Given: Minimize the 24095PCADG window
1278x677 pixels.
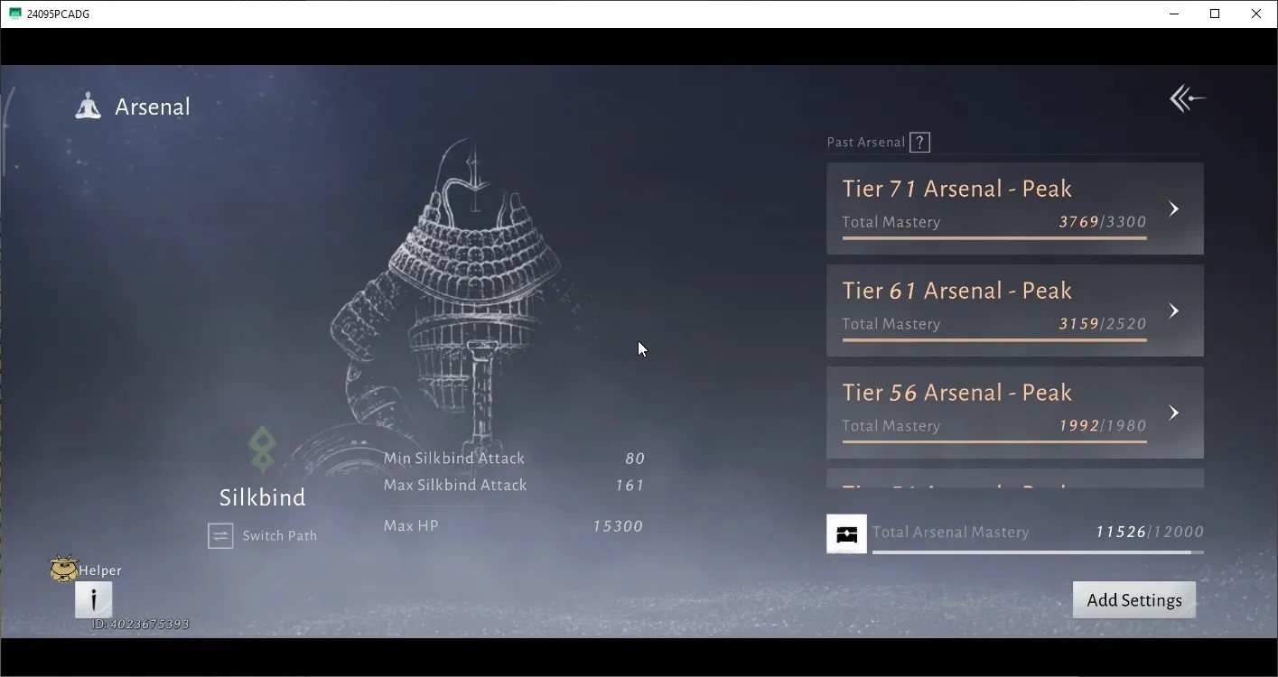Looking at the screenshot, I should [1173, 14].
